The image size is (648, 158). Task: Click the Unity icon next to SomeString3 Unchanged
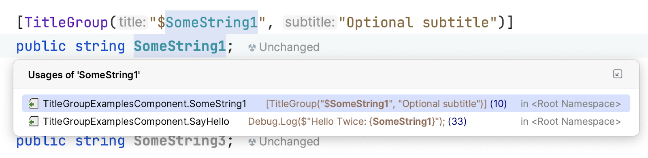pos(252,142)
